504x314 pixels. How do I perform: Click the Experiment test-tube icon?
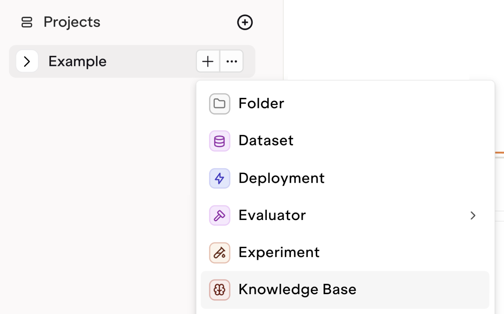point(219,253)
